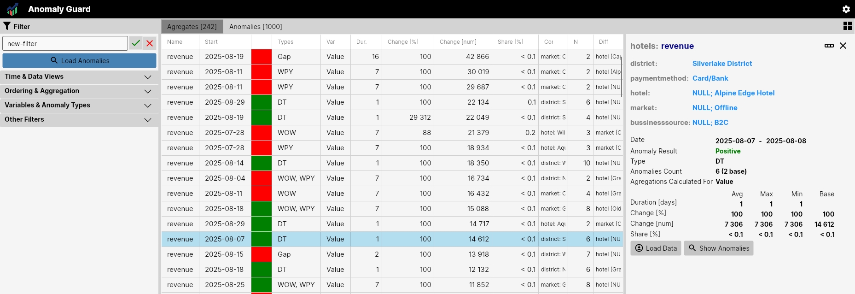Viewport: 855px width, 294px height.
Task: Click the filter name input field
Action: [x=65, y=43]
